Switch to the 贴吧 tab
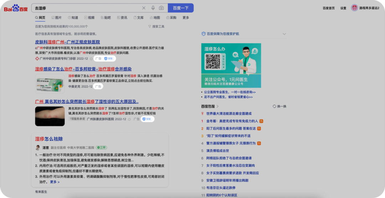Viewport: 385px width, 198px height. pos(106,18)
